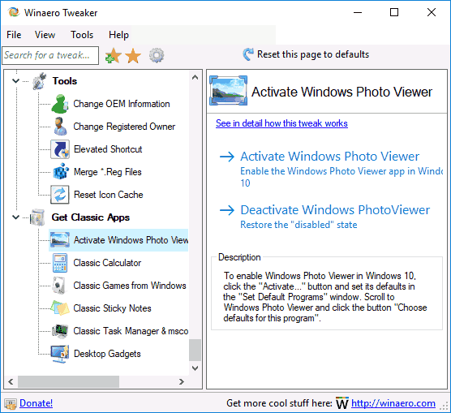The height and width of the screenshot is (413, 451).
Task: Click the tree vertical scrollbar up arrow
Action: pyautogui.click(x=195, y=77)
